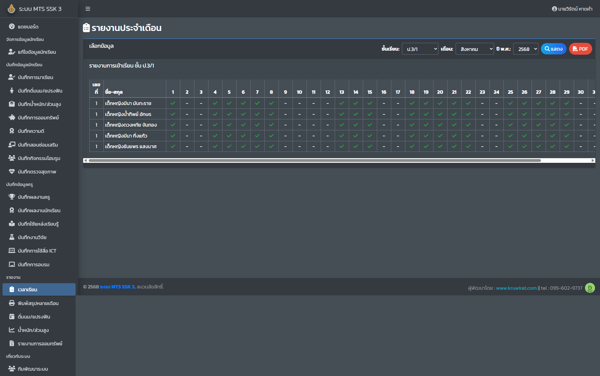Click the milk/toothbrush record child icon
Screen dimensions: 600x376
point(12,91)
